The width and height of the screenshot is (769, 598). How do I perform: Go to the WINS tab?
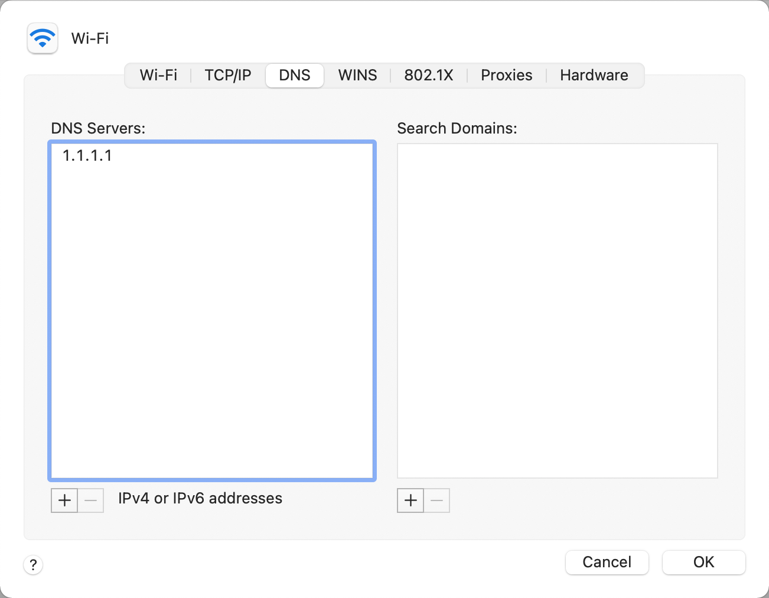(357, 76)
